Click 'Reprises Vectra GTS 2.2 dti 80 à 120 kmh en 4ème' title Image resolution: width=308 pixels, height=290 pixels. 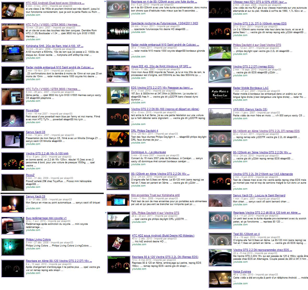(267, 213)
